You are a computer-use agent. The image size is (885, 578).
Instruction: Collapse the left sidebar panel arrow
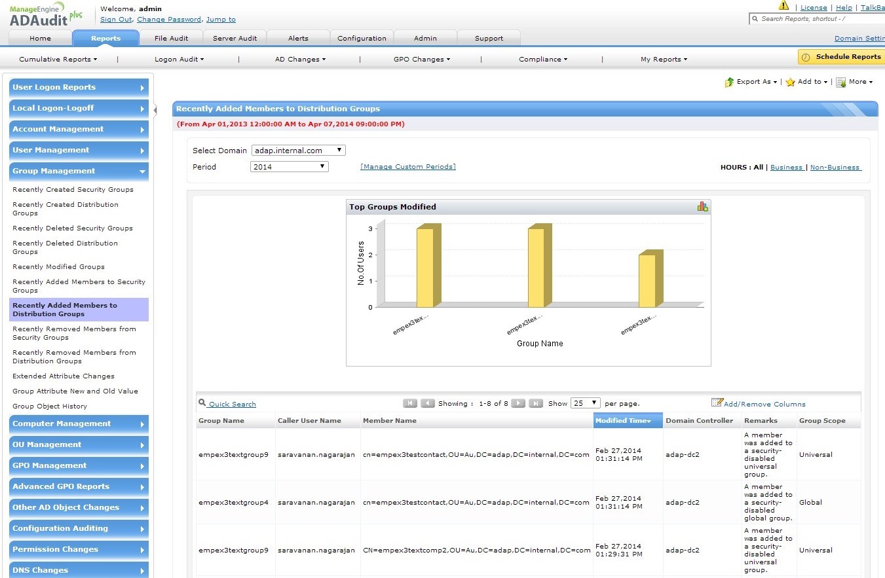[155, 110]
